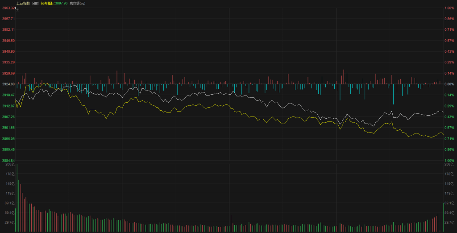This screenshot has width=457, height=233.
Task: Click the green 0.71% right axis label
Action: point(449,139)
